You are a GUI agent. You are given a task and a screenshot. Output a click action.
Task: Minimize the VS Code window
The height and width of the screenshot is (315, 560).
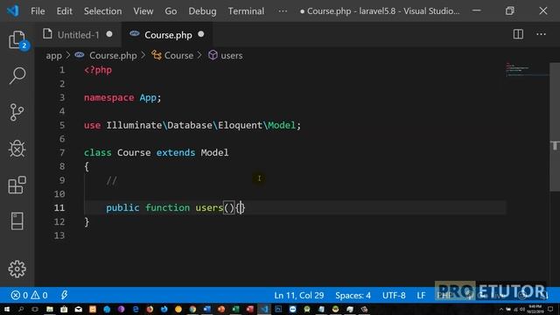tap(476, 10)
